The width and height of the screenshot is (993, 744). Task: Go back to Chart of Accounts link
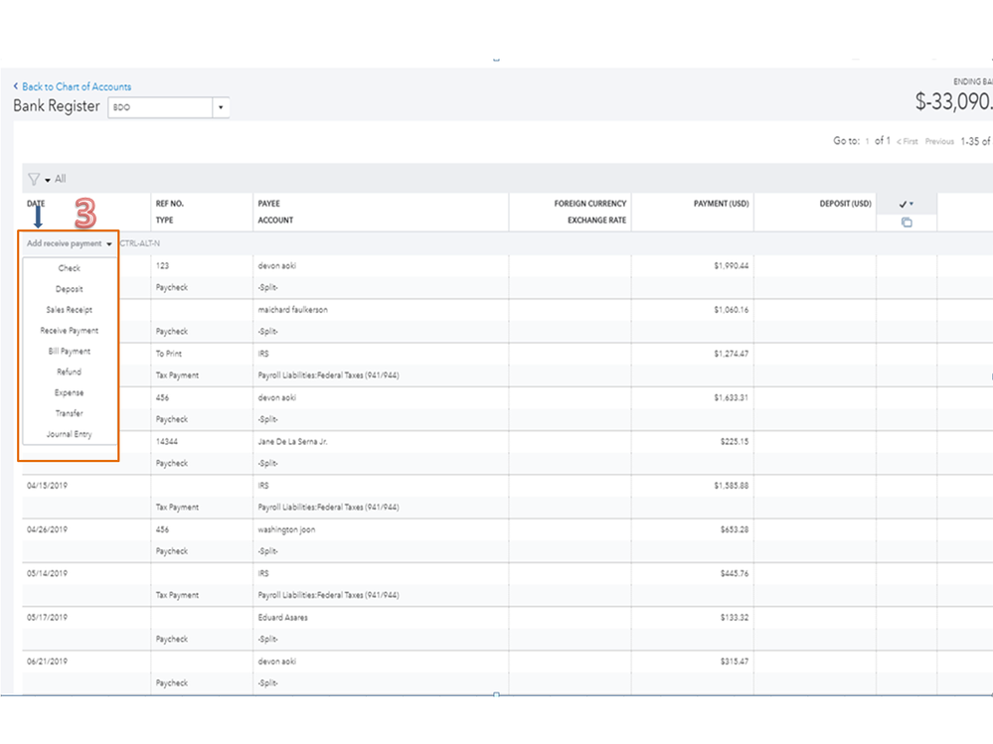click(77, 86)
